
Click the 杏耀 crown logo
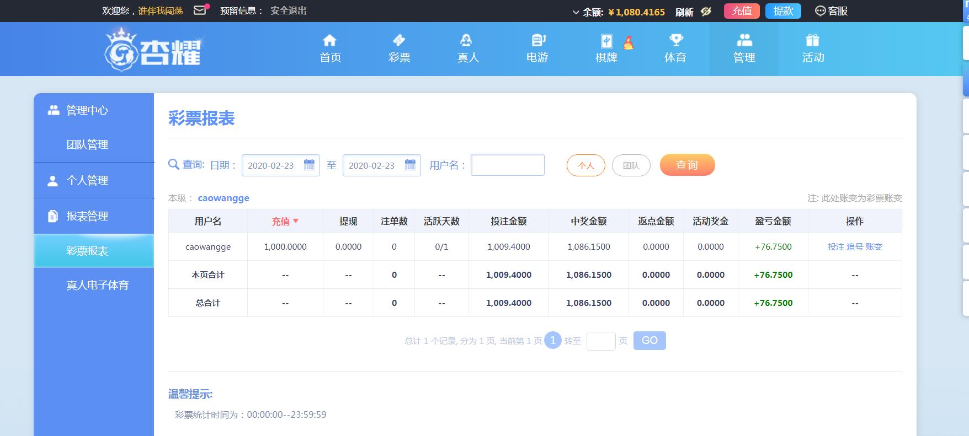pyautogui.click(x=153, y=50)
